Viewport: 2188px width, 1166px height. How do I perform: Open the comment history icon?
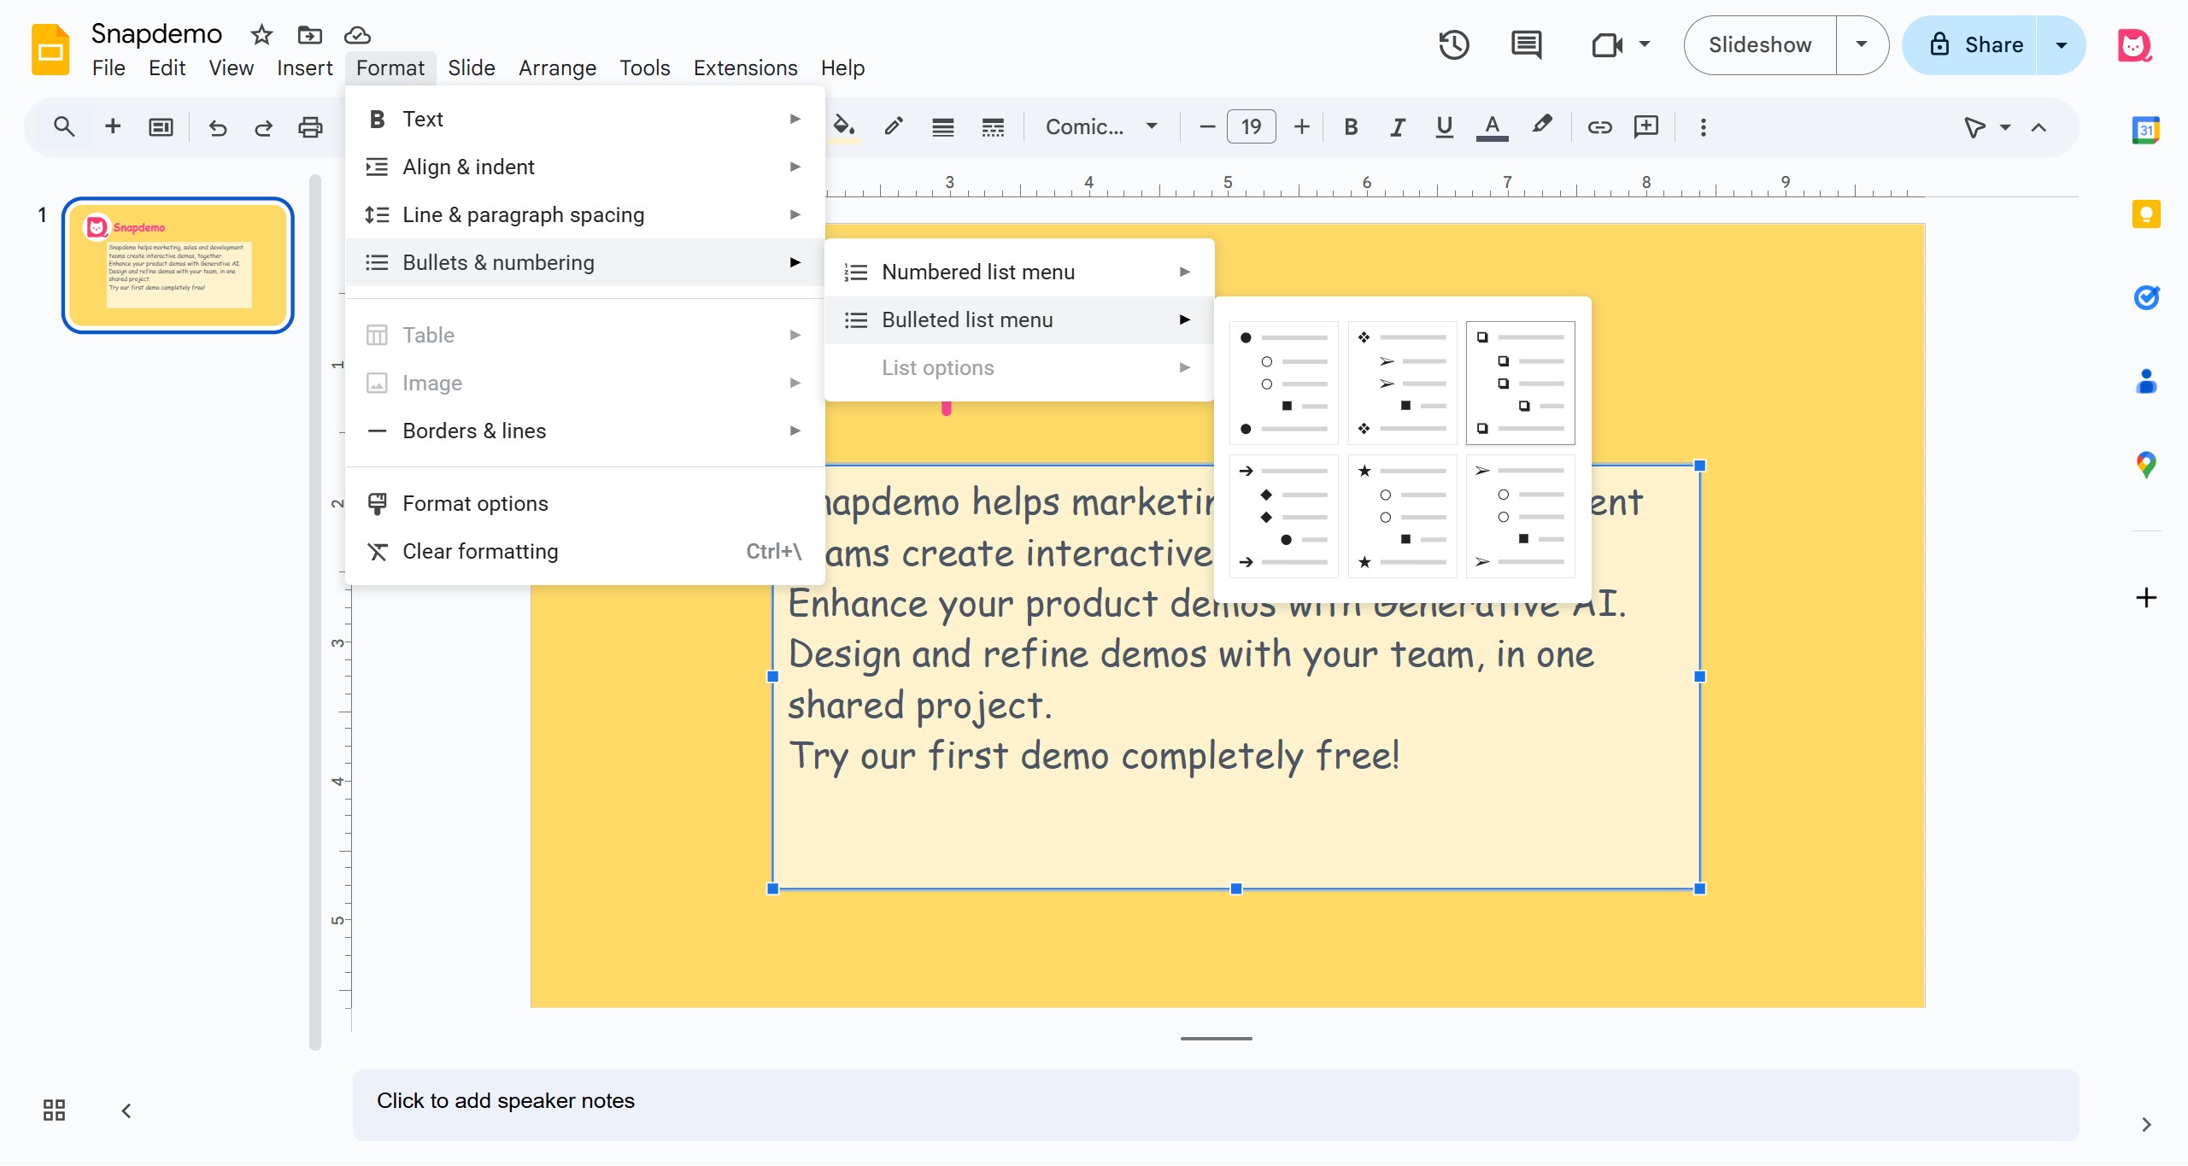(1526, 45)
